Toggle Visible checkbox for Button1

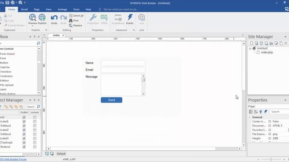point(24,147)
